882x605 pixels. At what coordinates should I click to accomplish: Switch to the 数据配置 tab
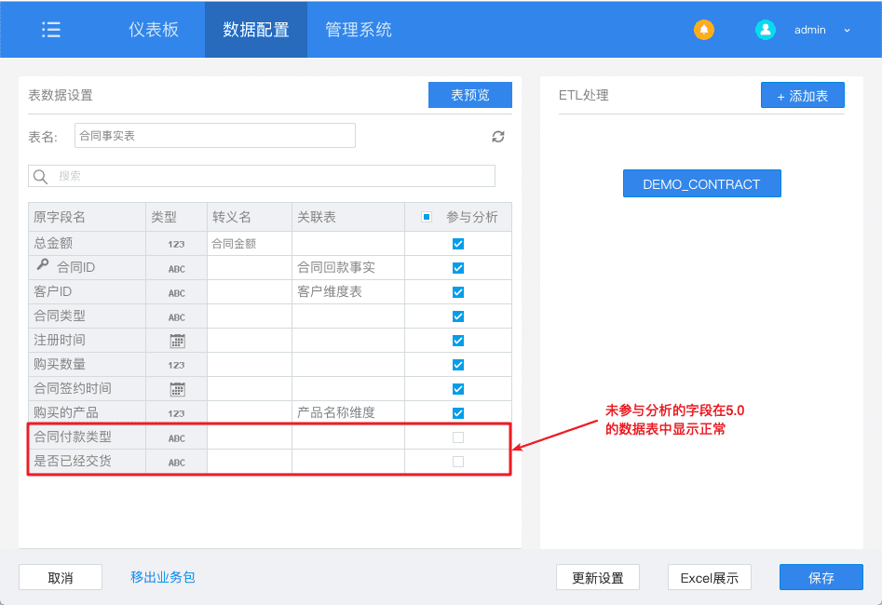click(x=256, y=29)
